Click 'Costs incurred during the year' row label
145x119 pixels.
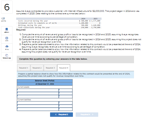pos(33,21)
